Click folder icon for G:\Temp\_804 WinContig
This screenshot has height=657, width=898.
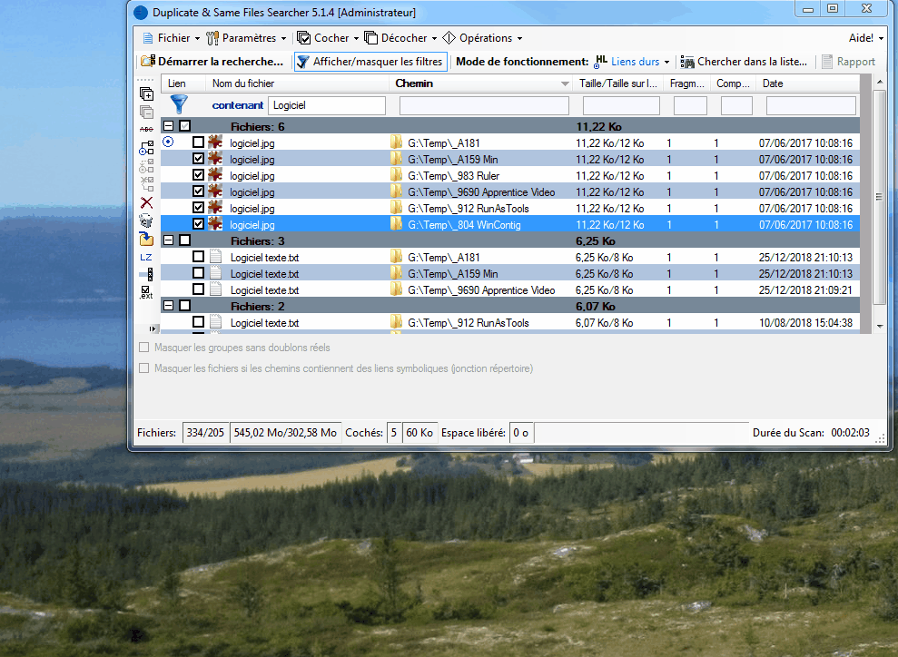tap(396, 224)
